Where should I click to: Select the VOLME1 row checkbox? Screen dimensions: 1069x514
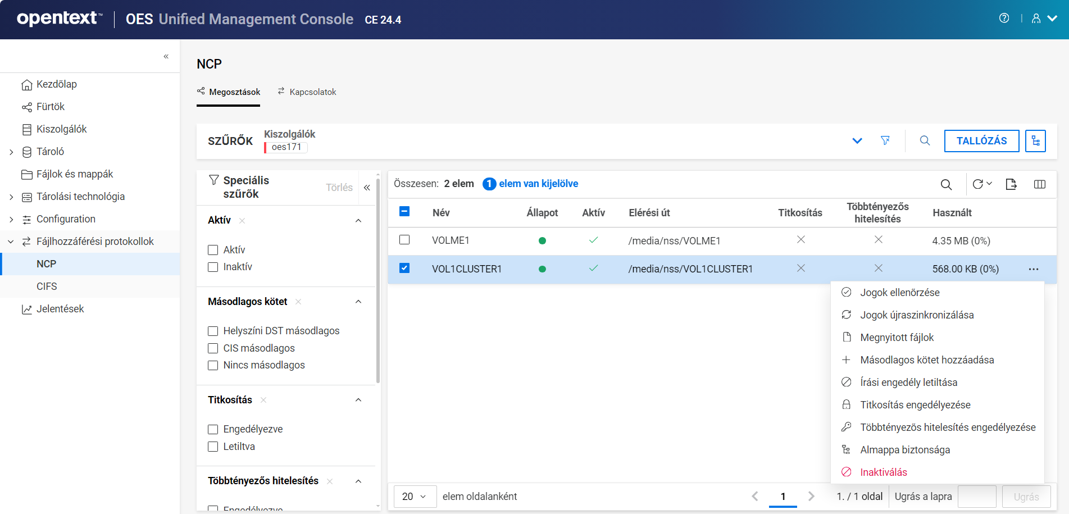click(x=404, y=240)
